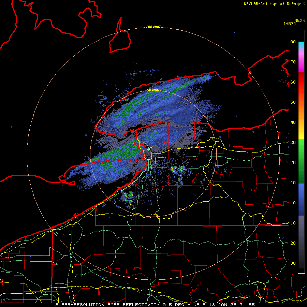Click the 30 value on dBZ scale

tap(293, 142)
